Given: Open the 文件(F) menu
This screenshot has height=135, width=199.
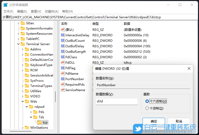Looking at the screenshot, I should click(x=8, y=11).
